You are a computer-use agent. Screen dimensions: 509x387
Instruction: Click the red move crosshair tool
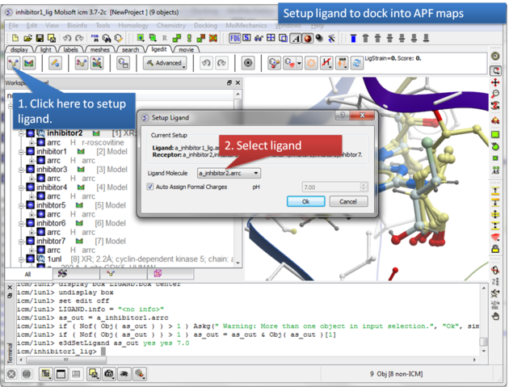point(495,82)
